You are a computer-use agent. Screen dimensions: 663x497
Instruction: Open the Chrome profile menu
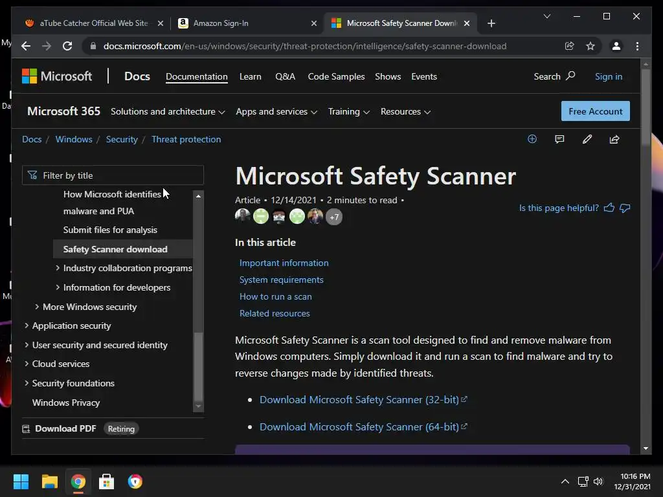[616, 46]
